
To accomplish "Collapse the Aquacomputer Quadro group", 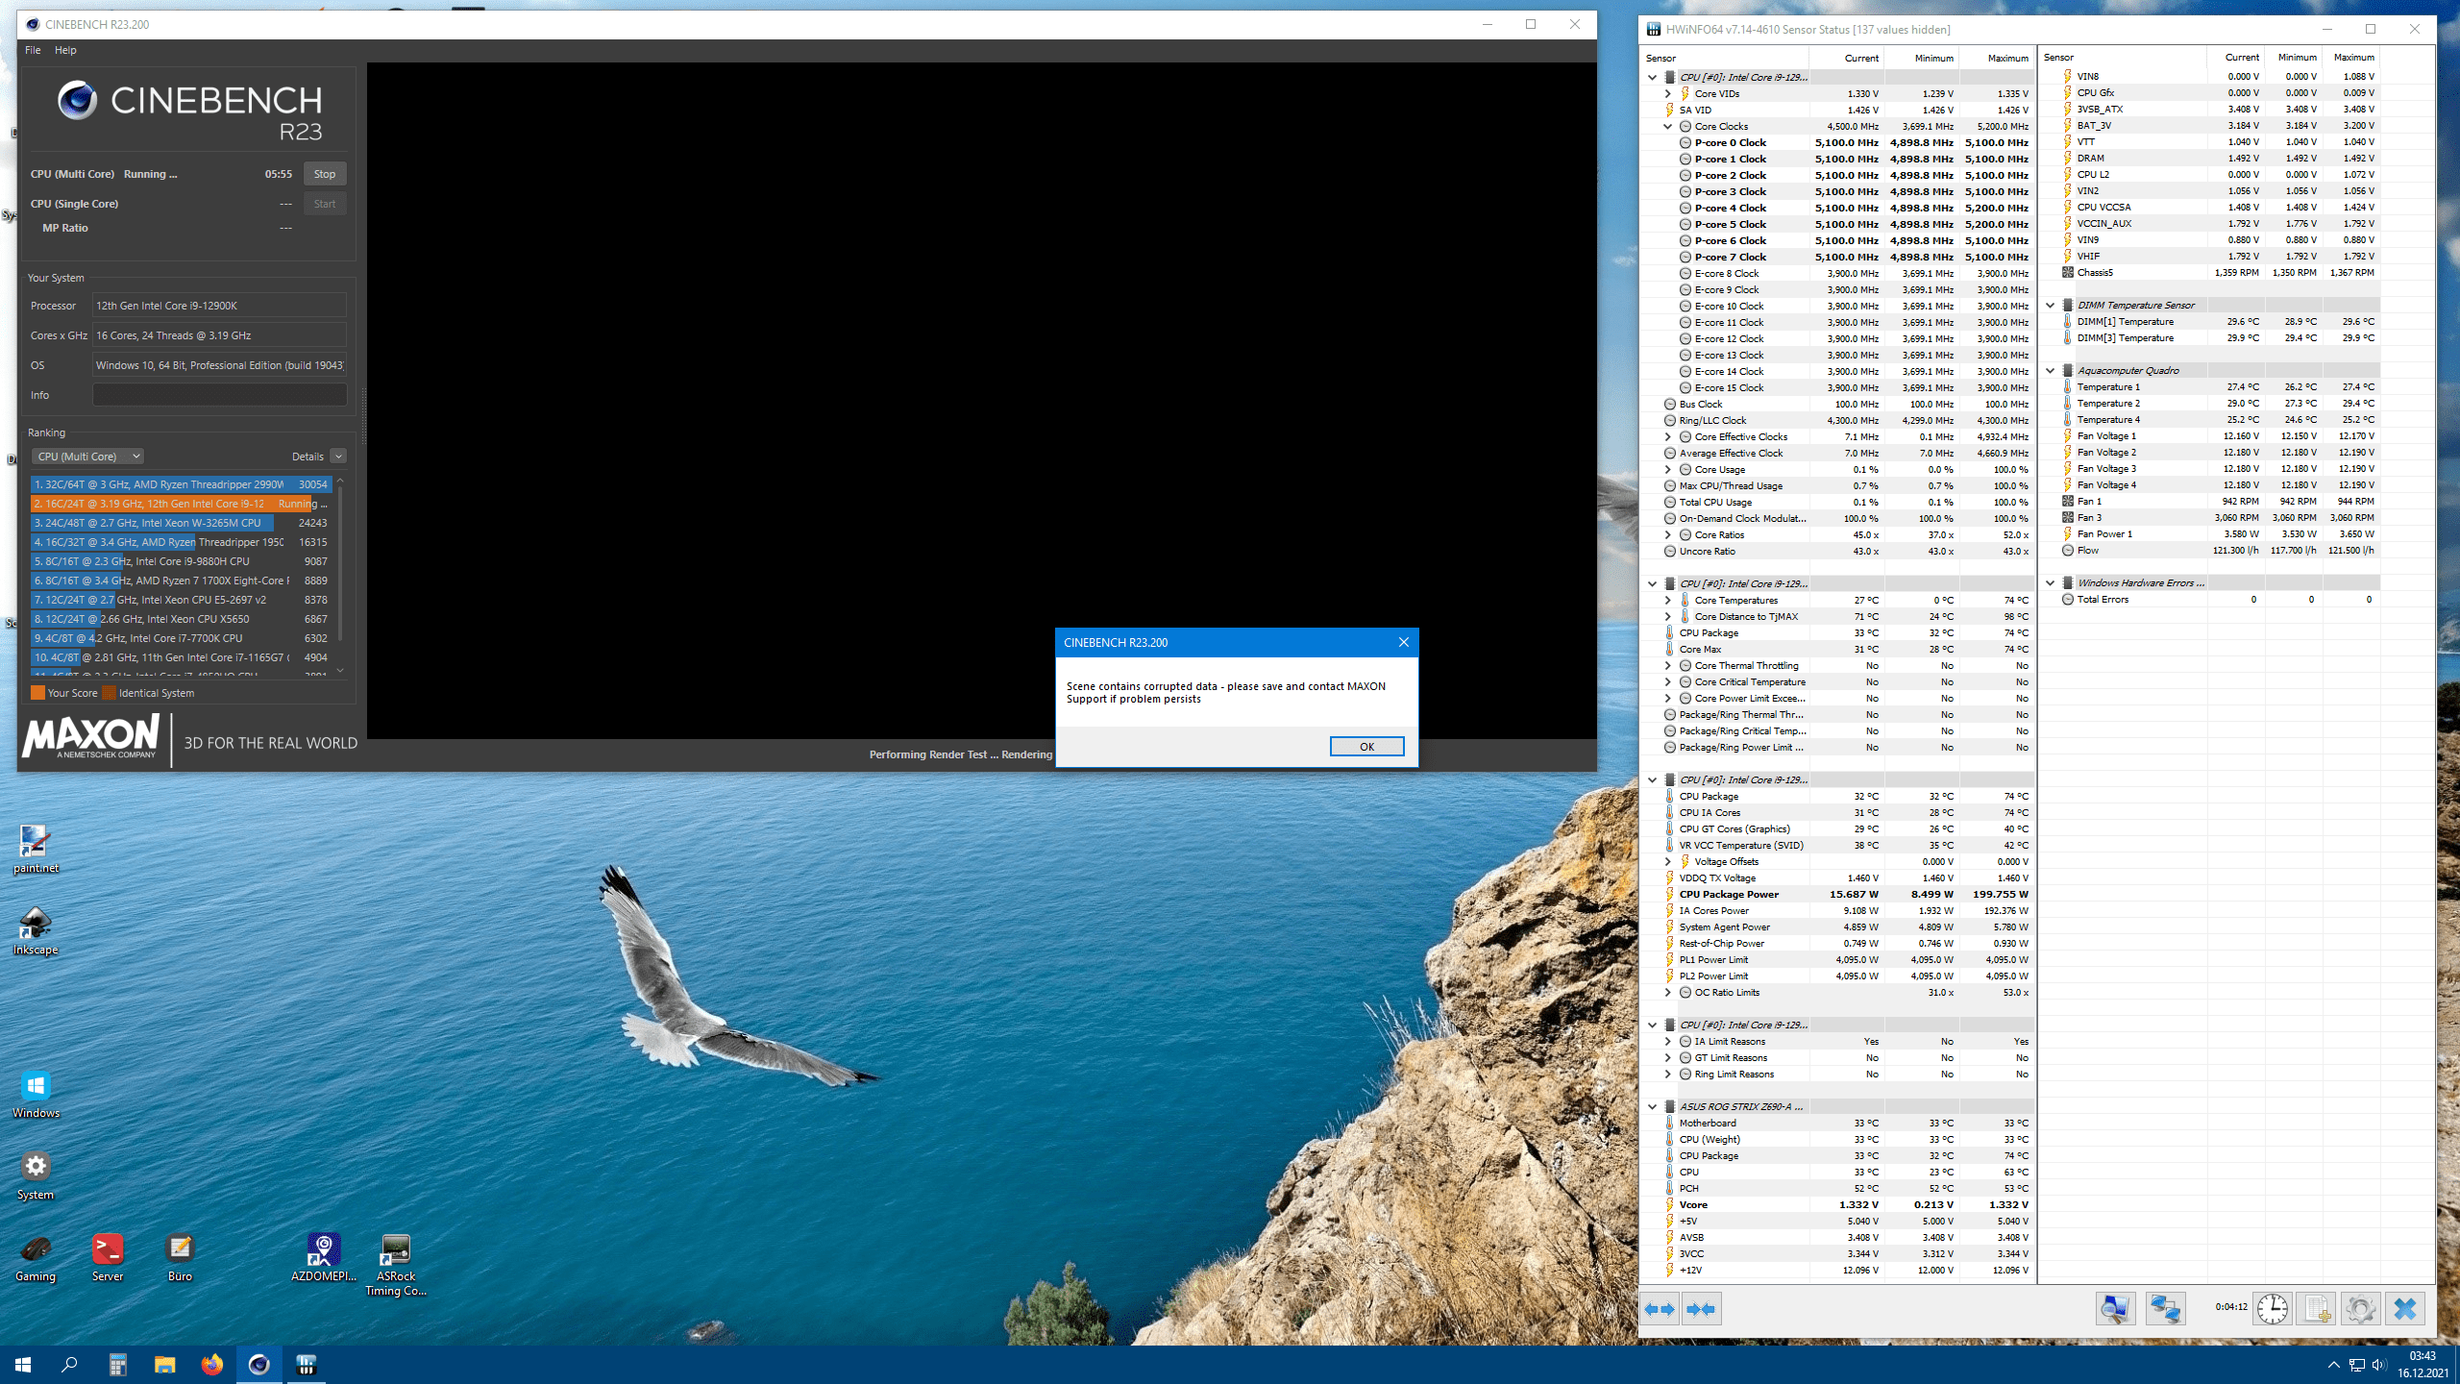I will pyautogui.click(x=2051, y=370).
